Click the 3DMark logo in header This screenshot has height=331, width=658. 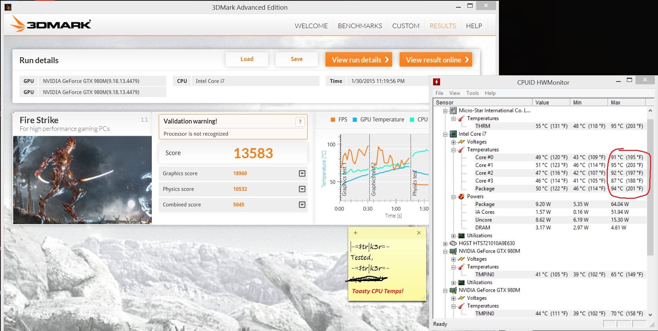pos(51,24)
